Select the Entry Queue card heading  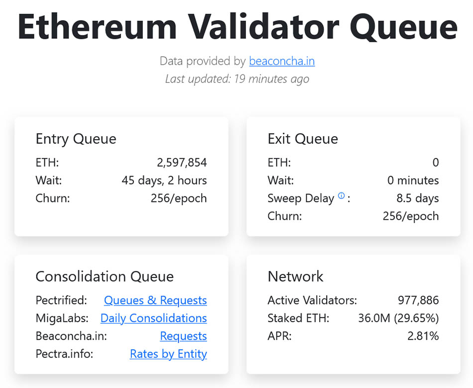tap(76, 139)
